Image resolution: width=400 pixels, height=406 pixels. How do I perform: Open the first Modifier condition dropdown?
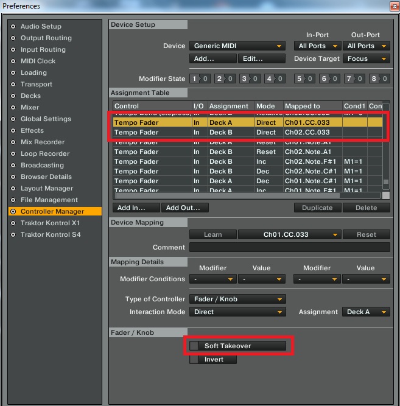point(213,279)
